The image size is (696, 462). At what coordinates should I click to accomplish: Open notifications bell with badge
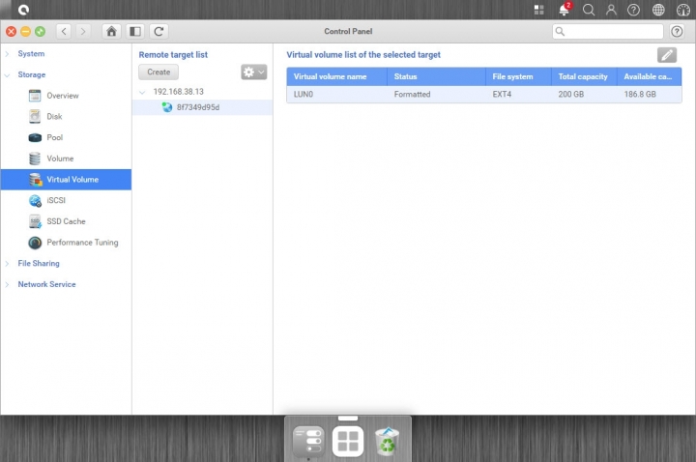(x=565, y=10)
